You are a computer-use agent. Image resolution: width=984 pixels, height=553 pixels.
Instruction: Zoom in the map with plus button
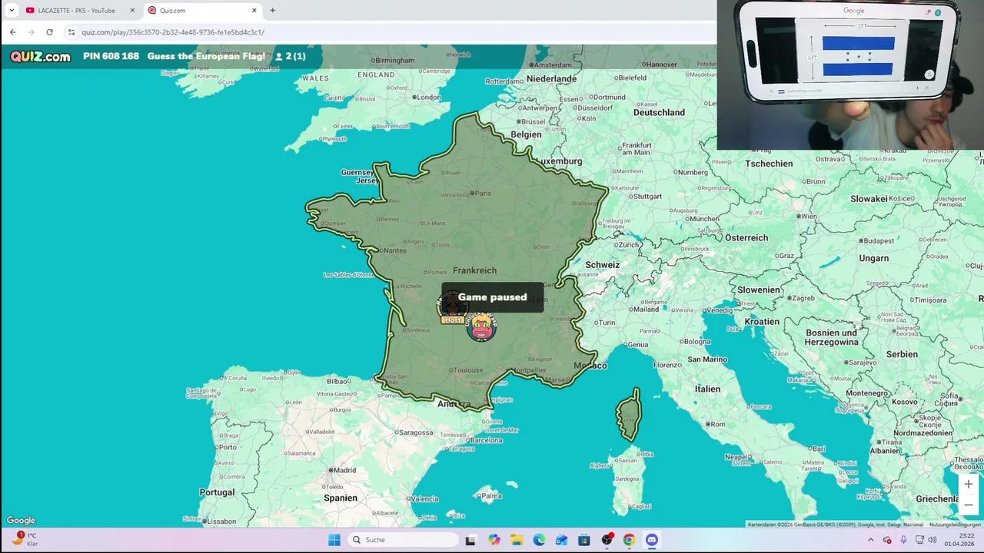969,484
